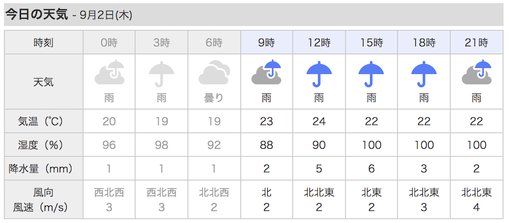This screenshot has height=223, width=509.
Task: Click the 風向 風速 row label
Action: [x=41, y=200]
